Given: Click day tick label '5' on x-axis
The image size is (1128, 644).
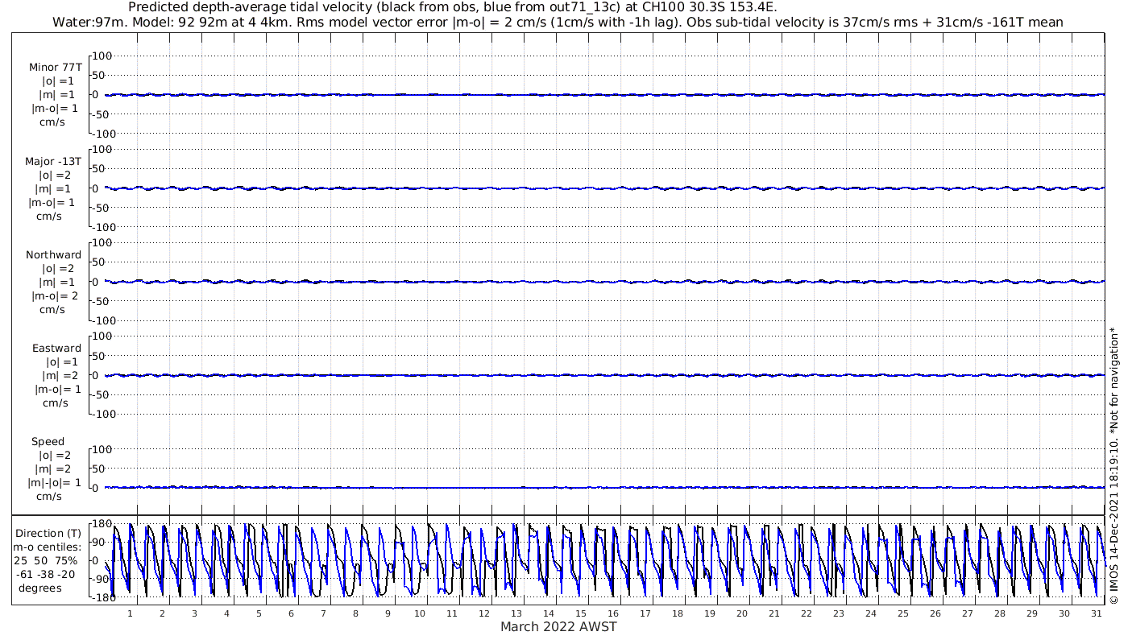Looking at the screenshot, I should pyautogui.click(x=259, y=613).
